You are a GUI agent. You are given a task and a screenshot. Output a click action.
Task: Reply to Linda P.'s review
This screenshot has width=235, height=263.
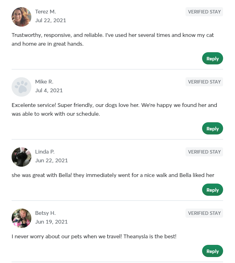(x=212, y=190)
